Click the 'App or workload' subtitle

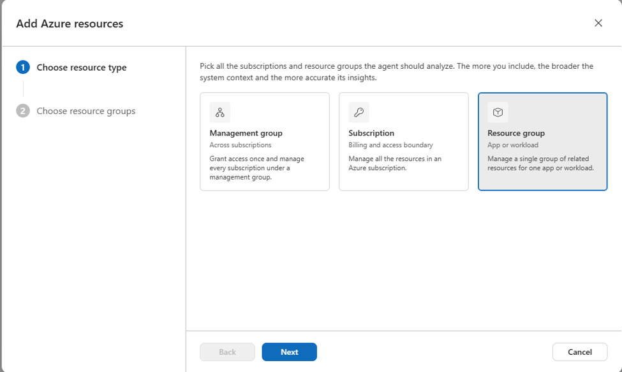tap(513, 145)
